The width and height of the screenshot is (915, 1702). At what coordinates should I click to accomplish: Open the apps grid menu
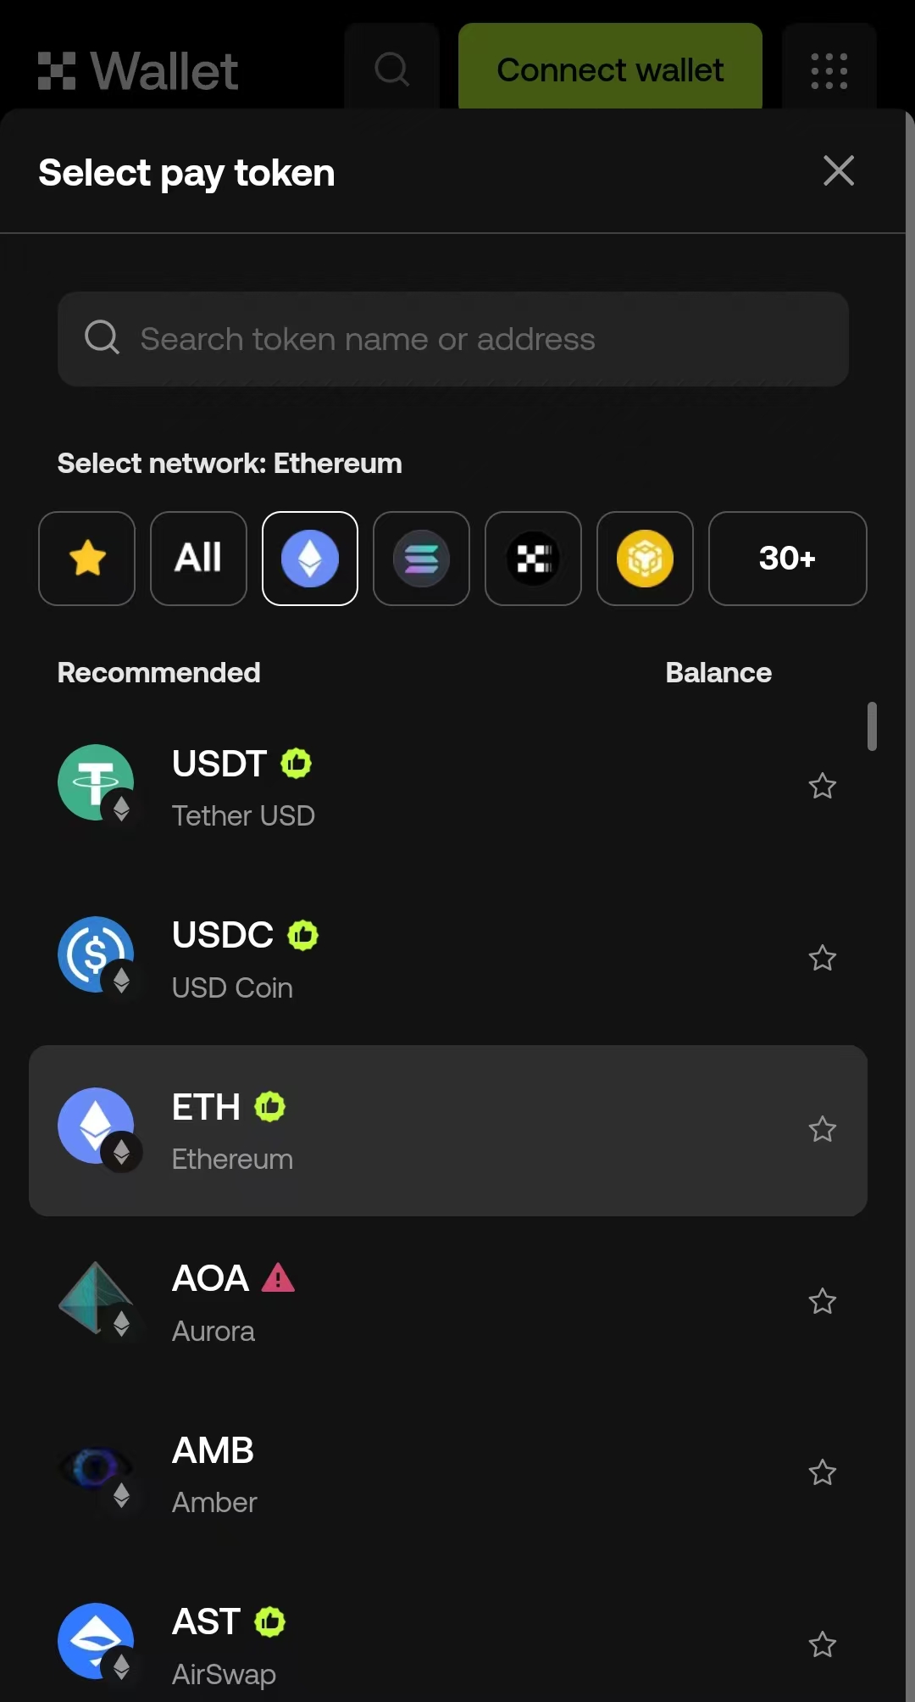click(829, 70)
